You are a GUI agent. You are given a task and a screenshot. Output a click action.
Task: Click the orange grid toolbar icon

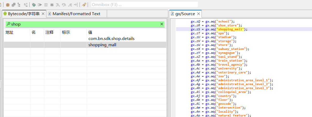(8, 4)
